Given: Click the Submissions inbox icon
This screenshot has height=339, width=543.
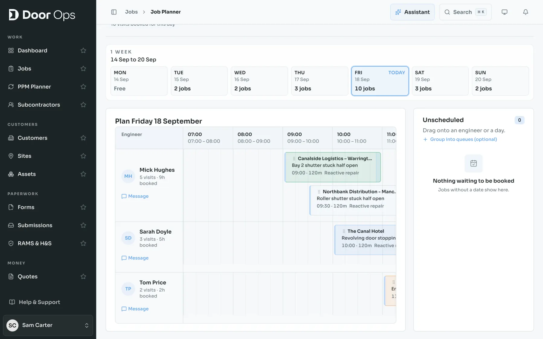Looking at the screenshot, I should pyautogui.click(x=11, y=225).
